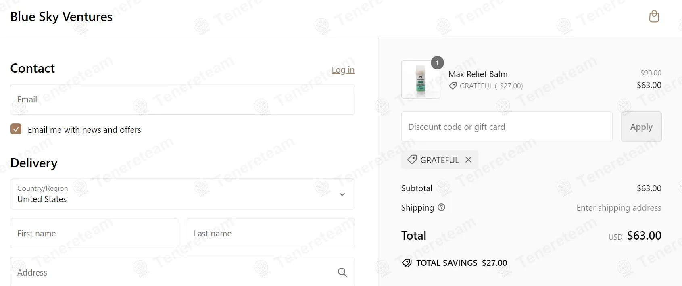Image resolution: width=682 pixels, height=286 pixels.
Task: Uncheck Email me with news and offers
Action: 16,129
